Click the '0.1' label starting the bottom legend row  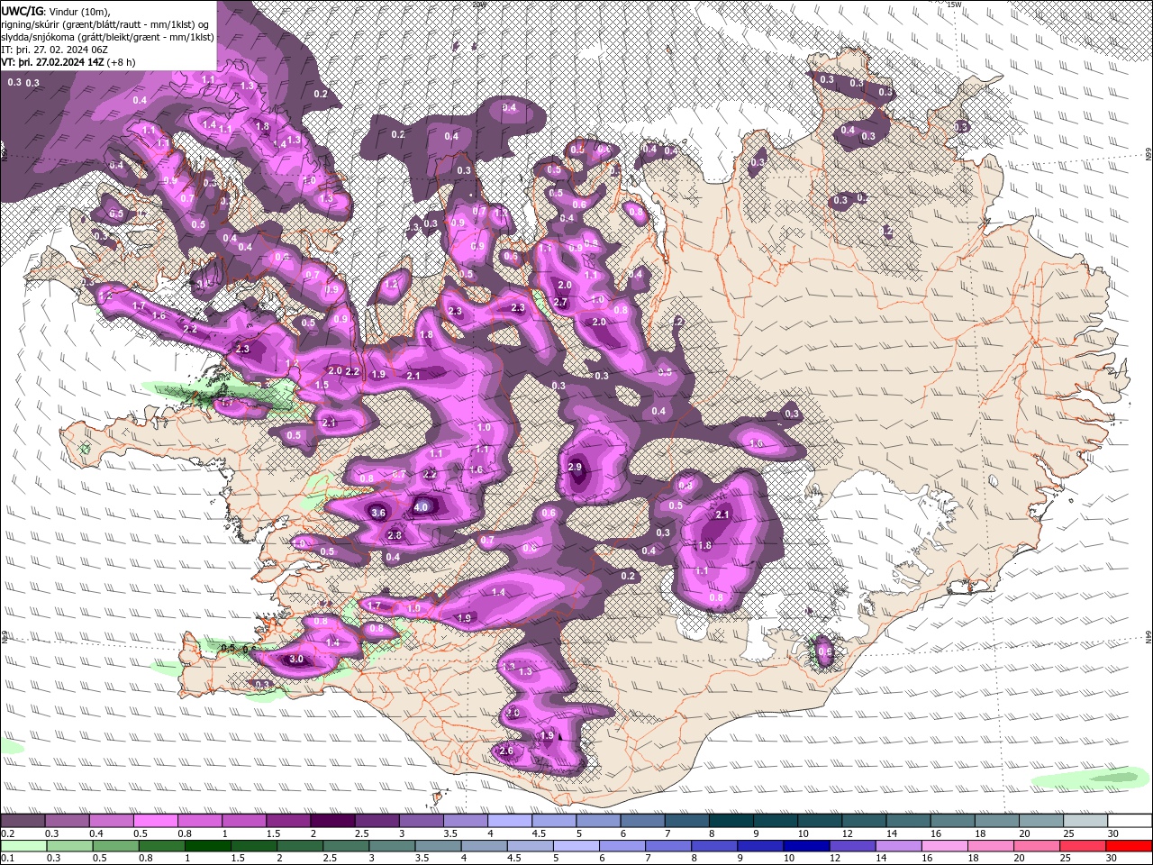(x=7, y=859)
